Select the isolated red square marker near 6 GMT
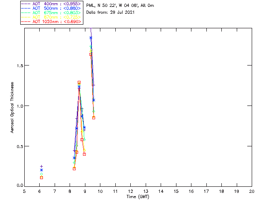Viewport: 259px width, 207px height. (x=41, y=177)
